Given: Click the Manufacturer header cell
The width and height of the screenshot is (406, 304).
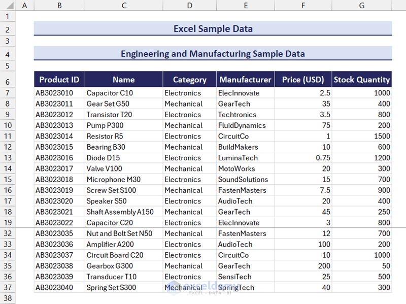Looking at the screenshot, I should point(246,80).
